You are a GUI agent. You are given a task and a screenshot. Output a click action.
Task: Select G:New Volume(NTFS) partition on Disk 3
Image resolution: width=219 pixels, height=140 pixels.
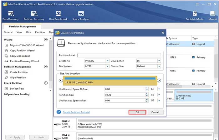point(145,124)
